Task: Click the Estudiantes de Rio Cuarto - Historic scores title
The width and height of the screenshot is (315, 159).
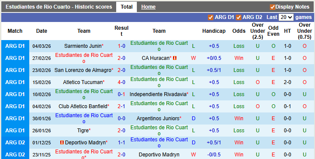Action: (x=59, y=7)
